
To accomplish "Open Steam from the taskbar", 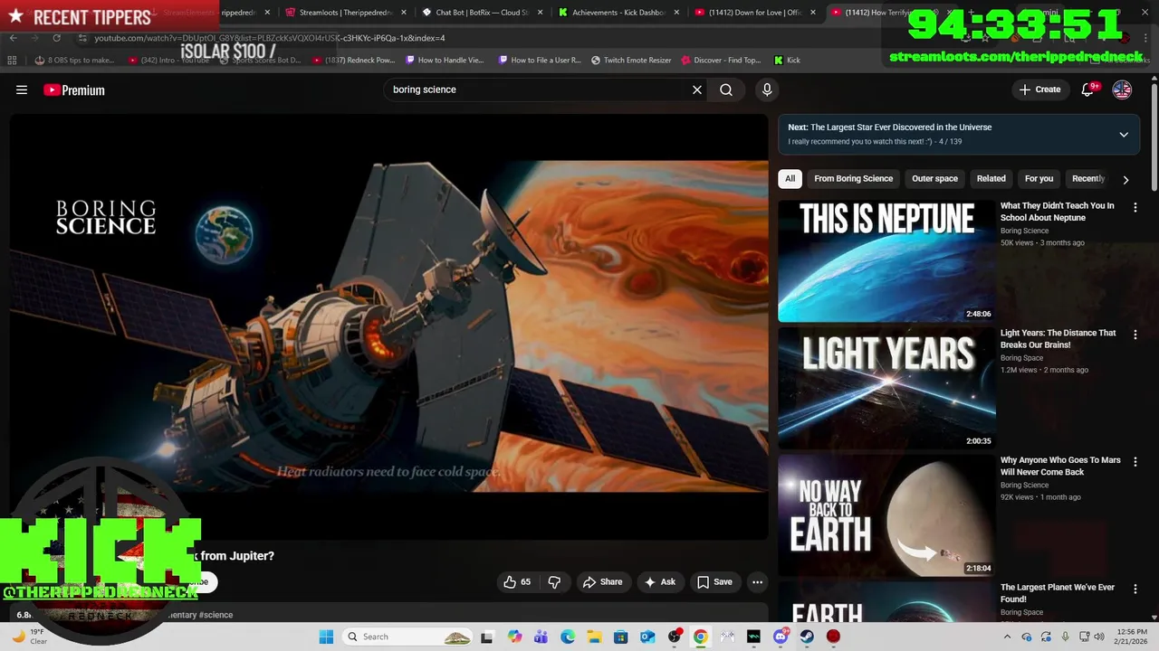I will click(x=807, y=637).
